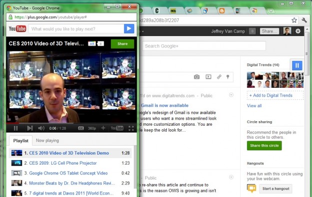The width and height of the screenshot is (312, 197).
Task: Click thumbnail of Chrome OS Tablet video
Action: coord(16,173)
